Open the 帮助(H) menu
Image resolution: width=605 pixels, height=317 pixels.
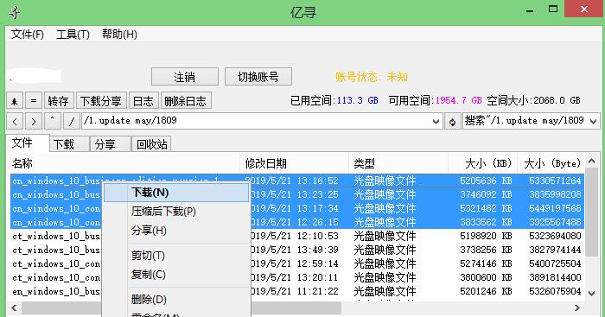(119, 35)
